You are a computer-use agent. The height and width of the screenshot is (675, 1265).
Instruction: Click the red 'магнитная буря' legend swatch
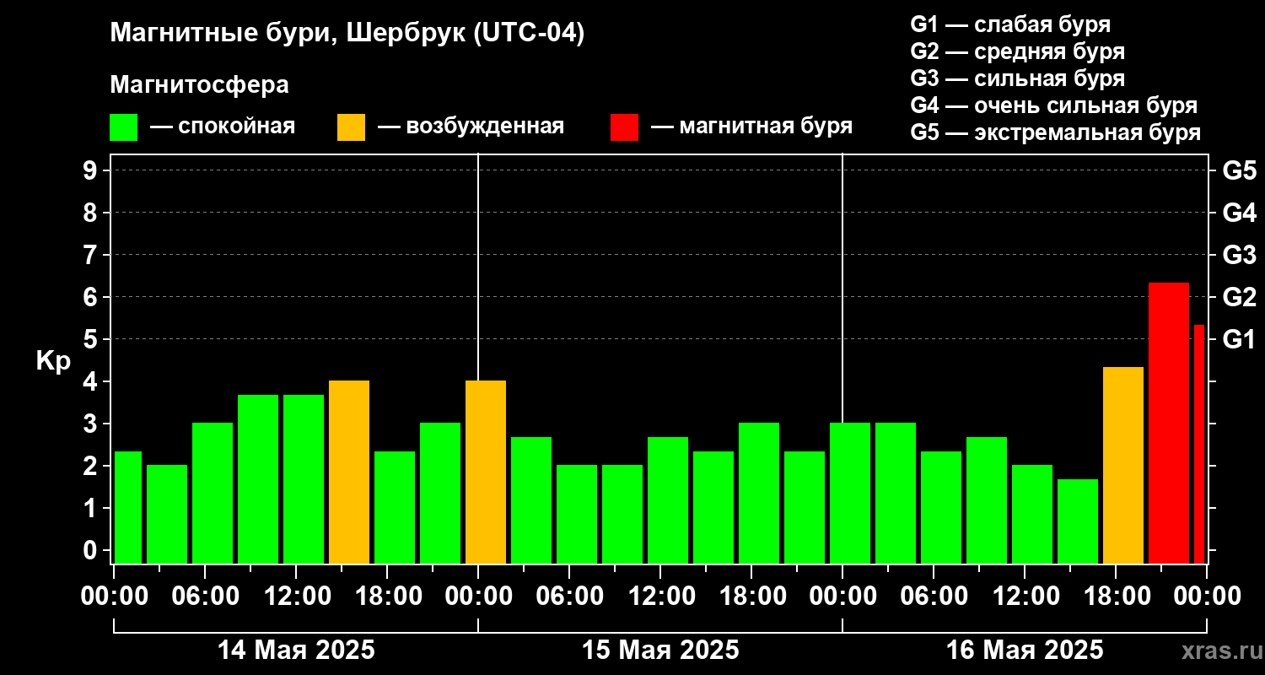[624, 127]
